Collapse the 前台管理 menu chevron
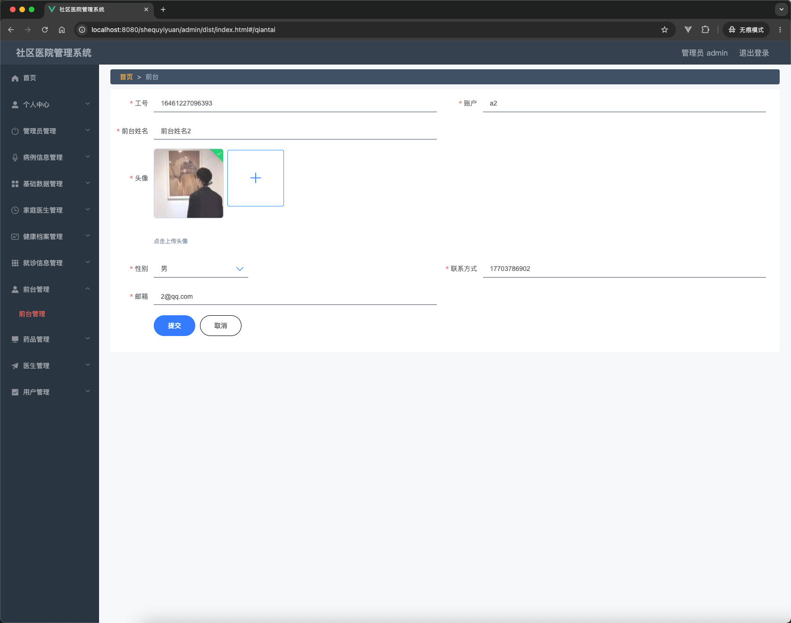The image size is (791, 623). tap(88, 288)
